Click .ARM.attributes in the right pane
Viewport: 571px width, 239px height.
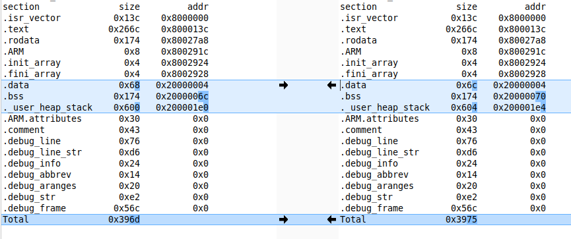[380, 119]
